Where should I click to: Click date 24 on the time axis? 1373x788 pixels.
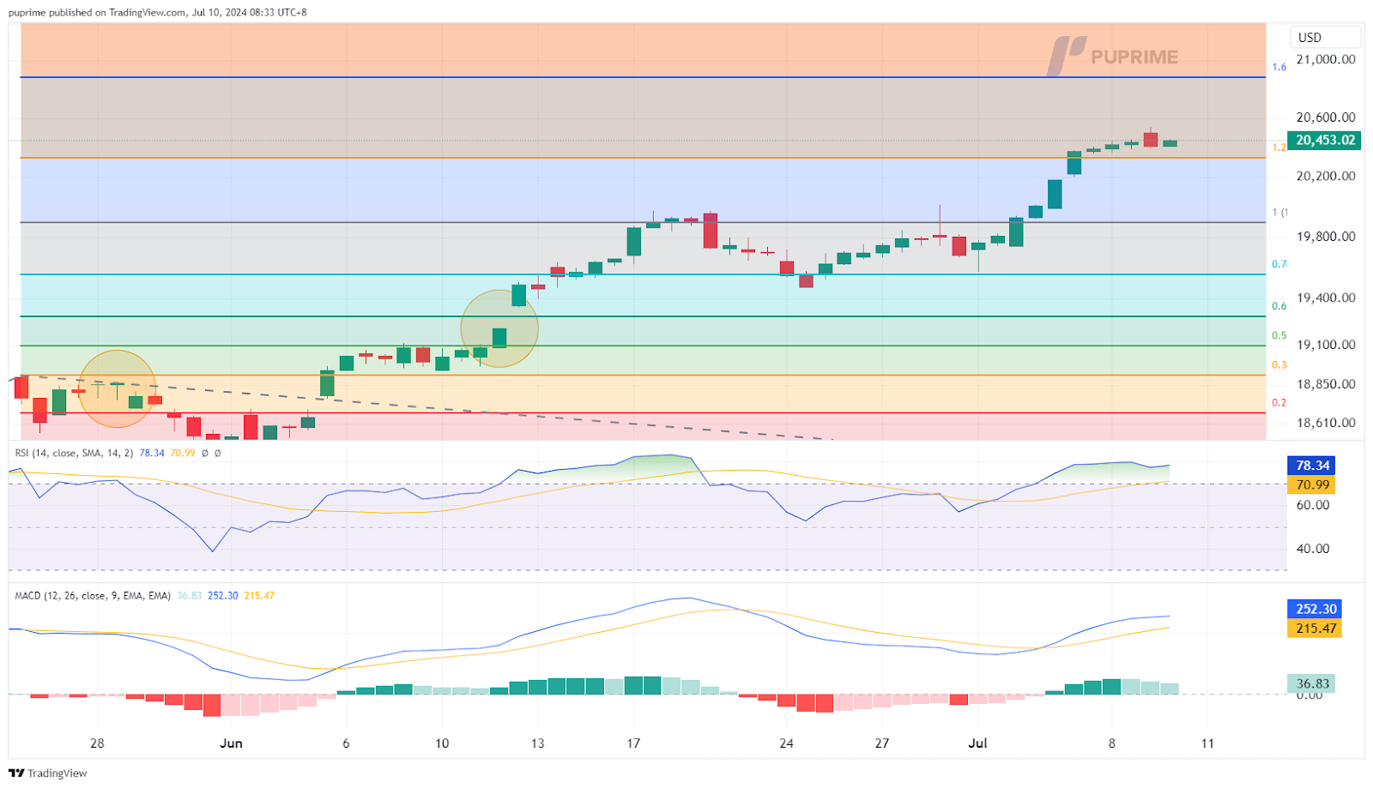pos(786,743)
